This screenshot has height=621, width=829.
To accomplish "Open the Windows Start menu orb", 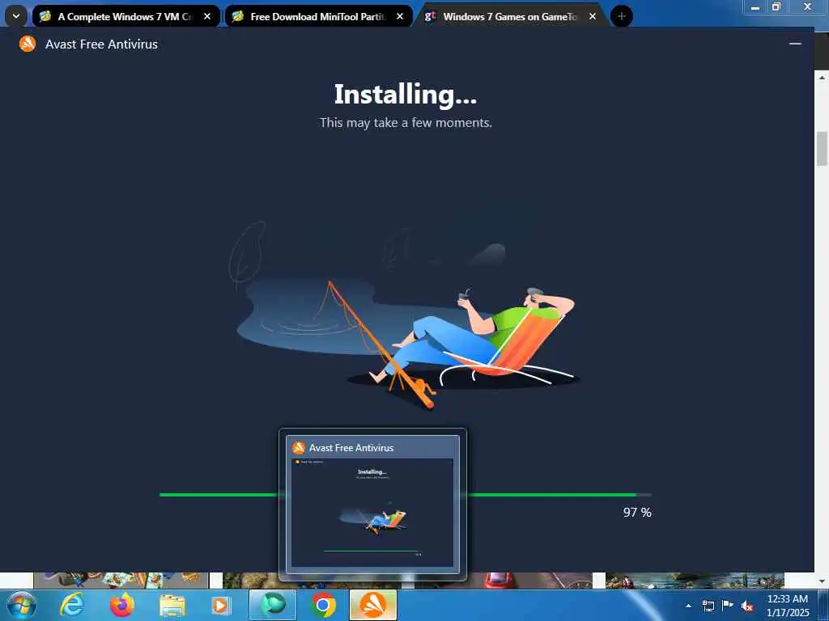I will point(22,605).
